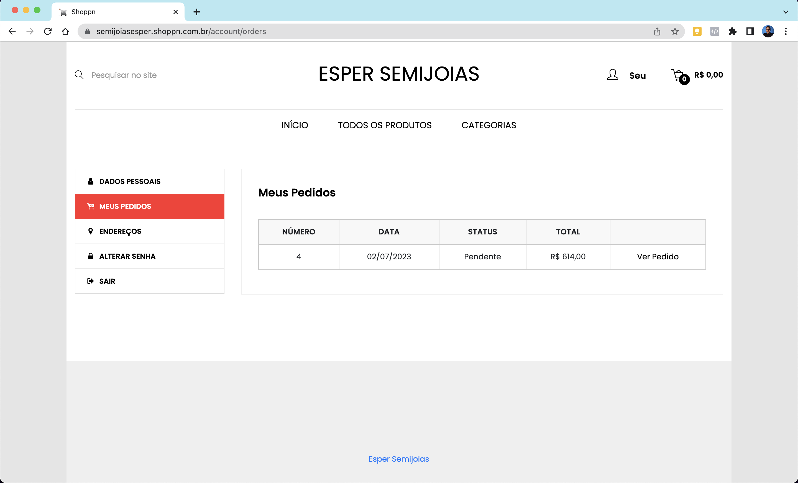Click the browser forward arrow
798x483 pixels.
pyautogui.click(x=30, y=31)
